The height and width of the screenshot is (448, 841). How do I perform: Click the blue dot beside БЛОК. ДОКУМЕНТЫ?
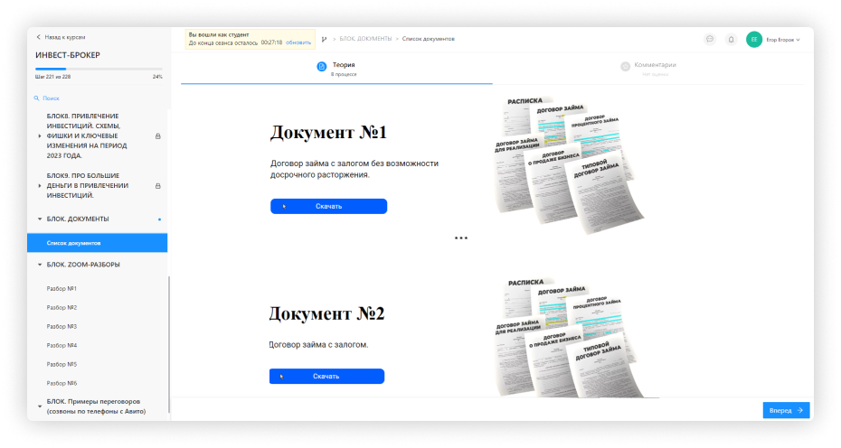(159, 219)
